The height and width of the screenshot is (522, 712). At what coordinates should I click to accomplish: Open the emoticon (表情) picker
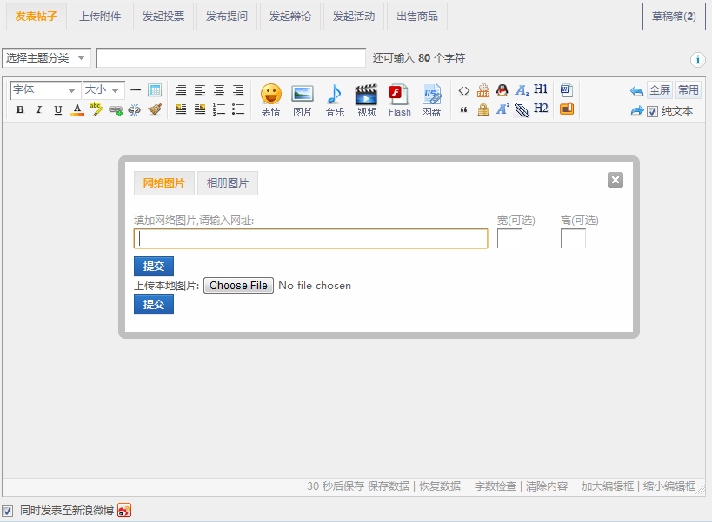click(270, 100)
